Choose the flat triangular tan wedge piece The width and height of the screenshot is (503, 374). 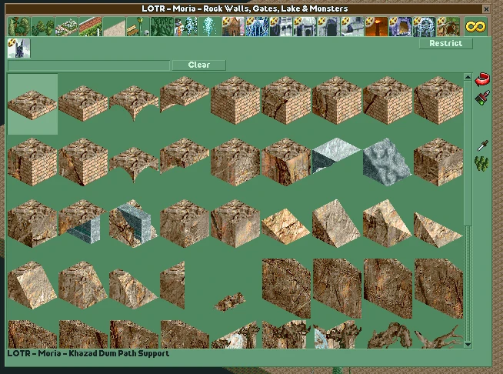[x=438, y=229]
